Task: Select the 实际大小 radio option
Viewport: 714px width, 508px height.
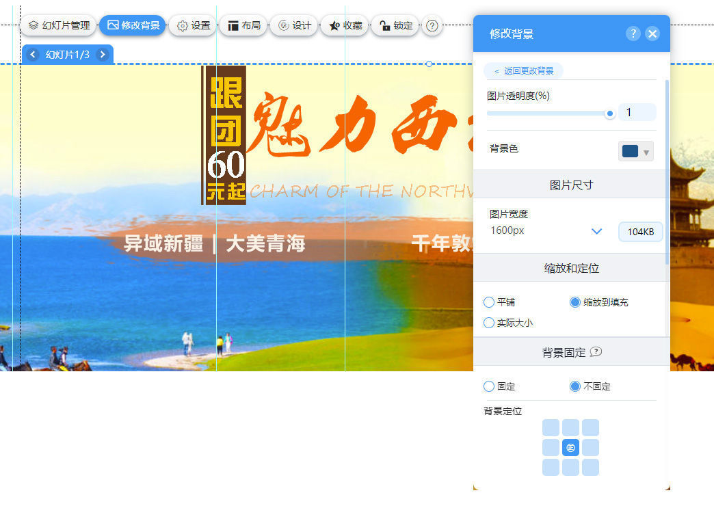Action: point(488,323)
